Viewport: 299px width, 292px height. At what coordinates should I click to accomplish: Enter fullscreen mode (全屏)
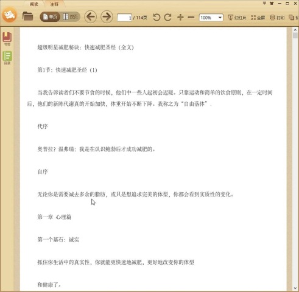258,18
